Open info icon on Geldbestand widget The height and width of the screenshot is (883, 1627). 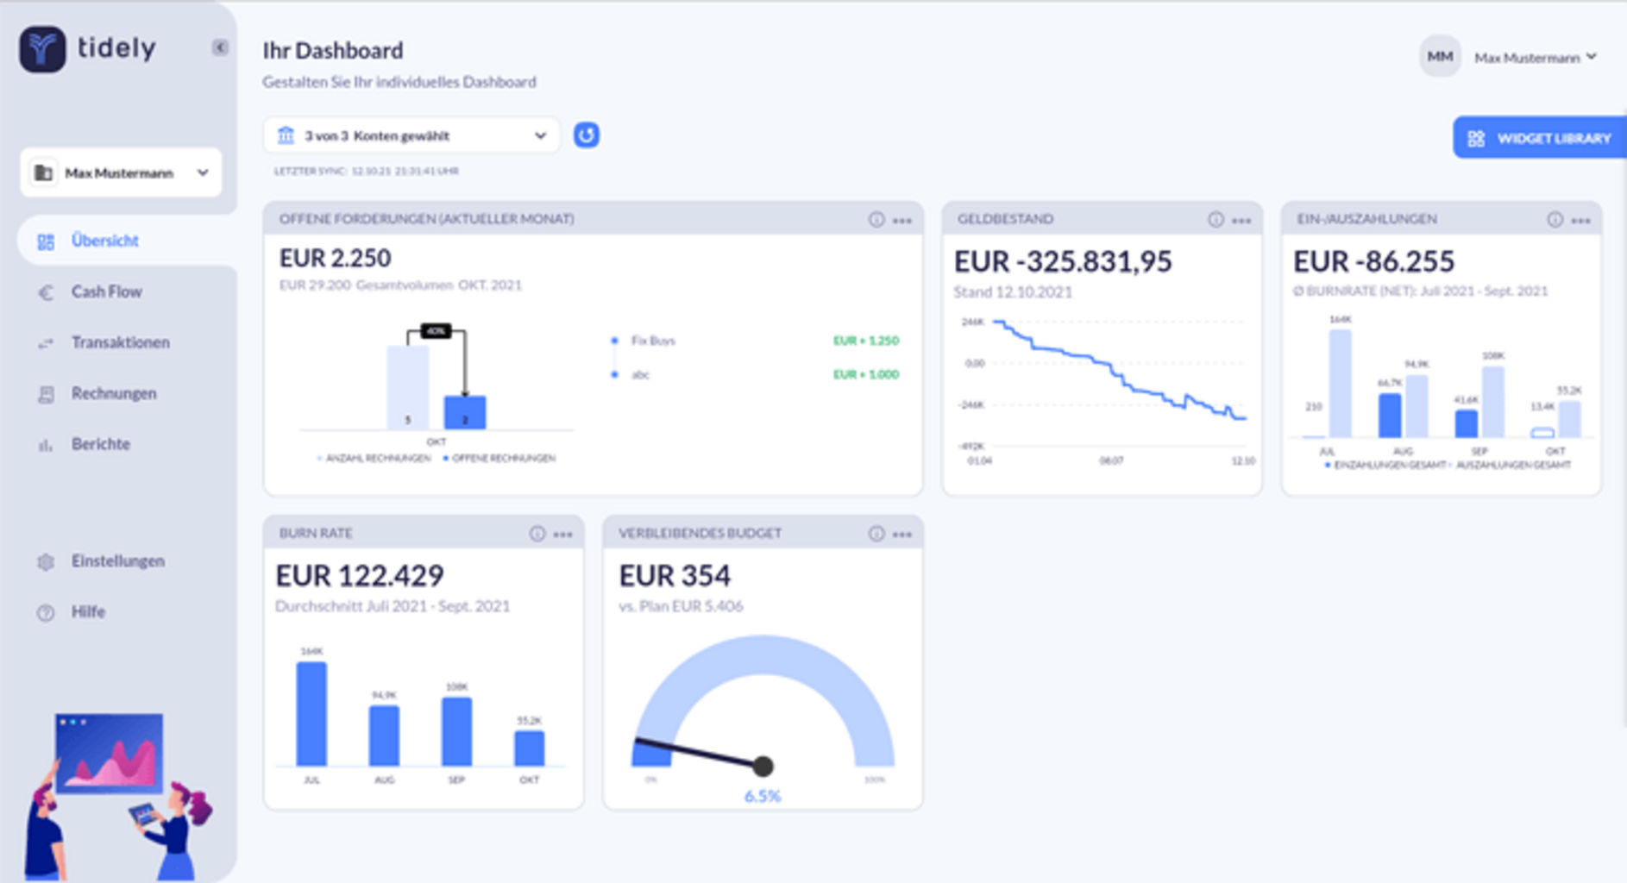click(1216, 220)
